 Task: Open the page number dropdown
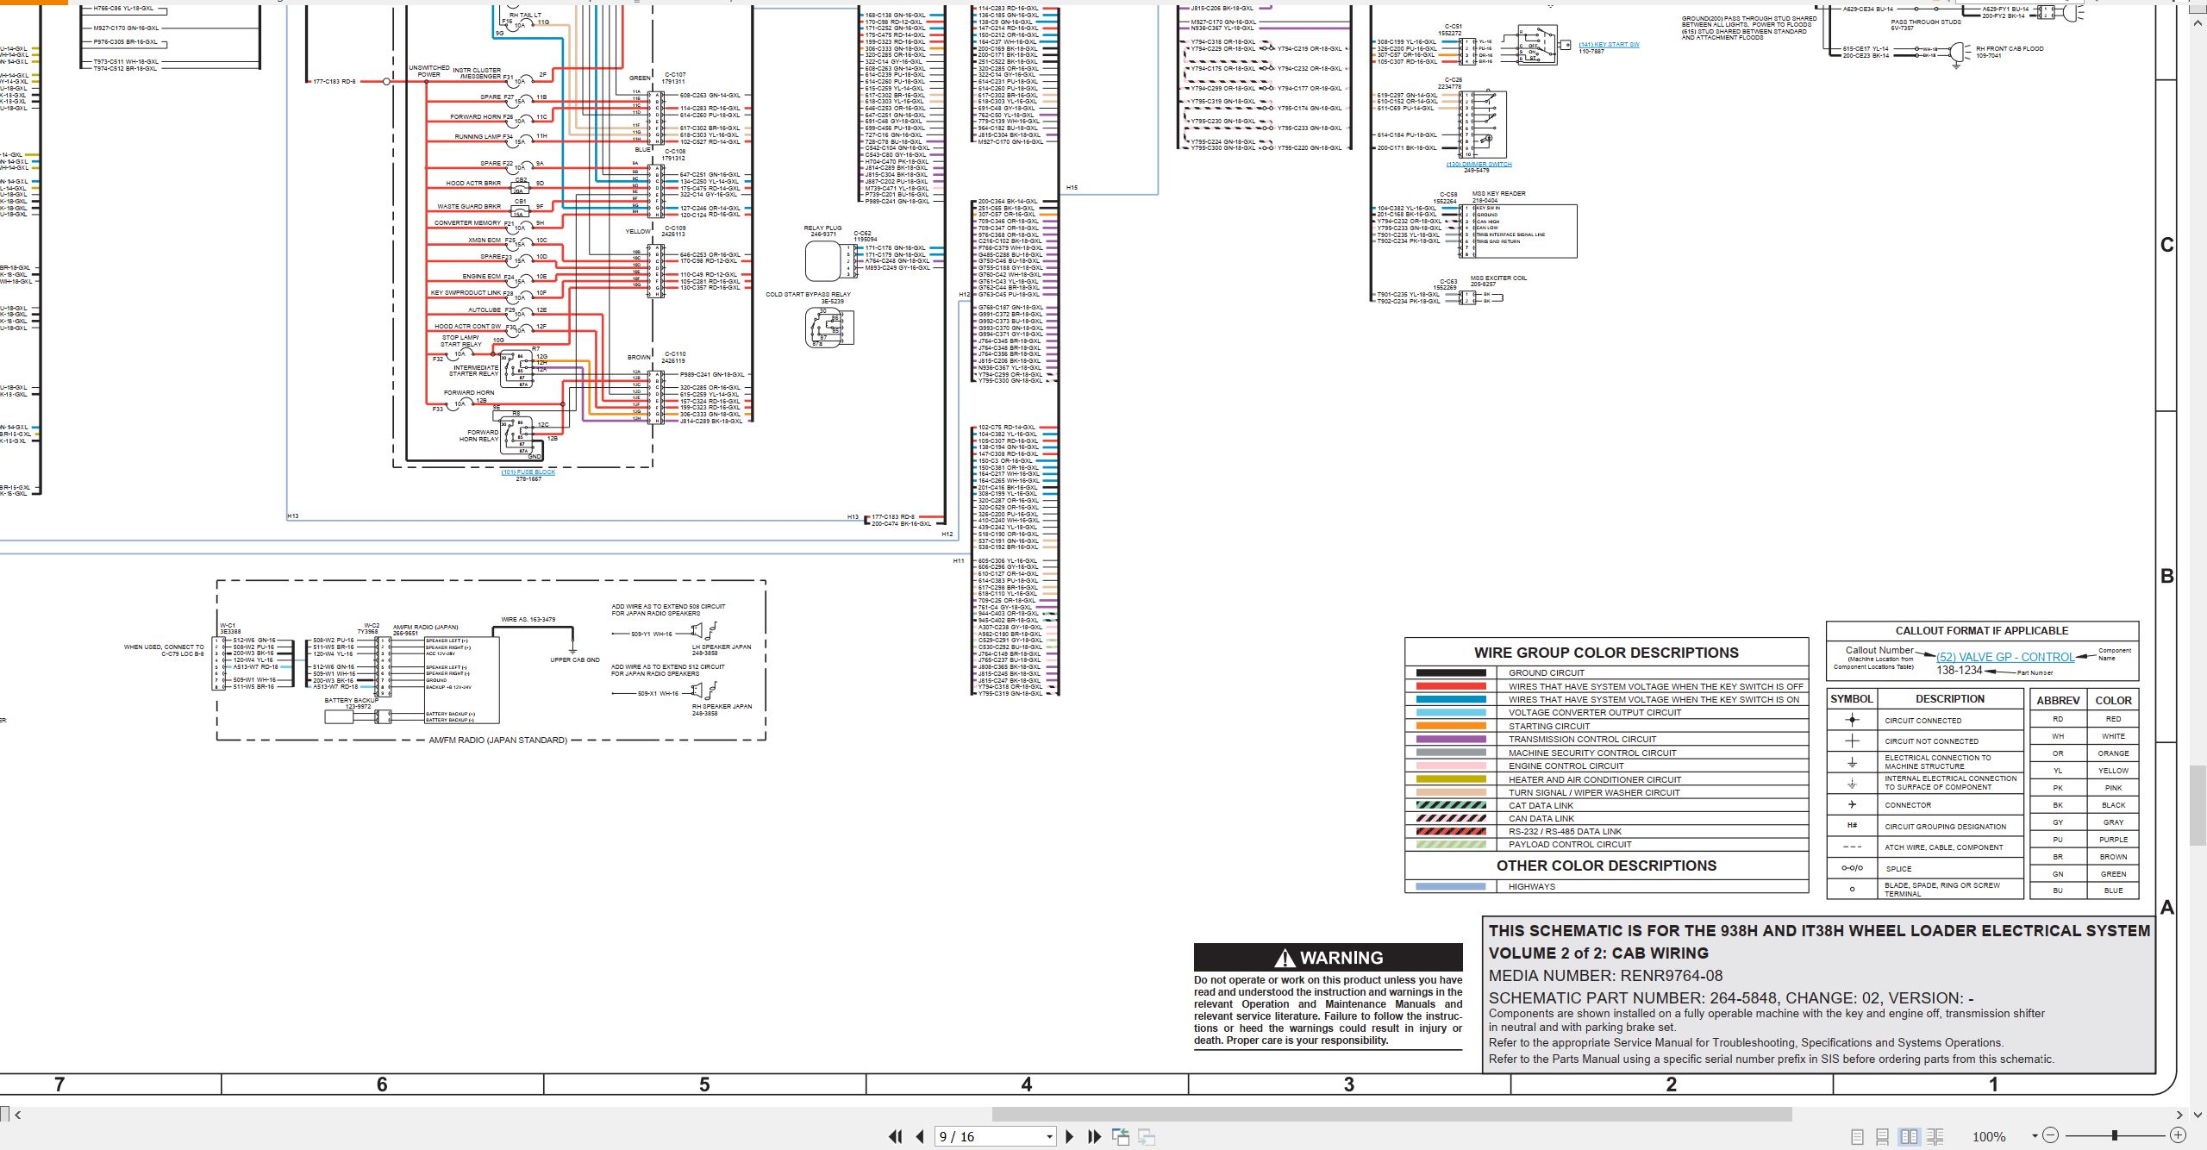pos(1049,1137)
